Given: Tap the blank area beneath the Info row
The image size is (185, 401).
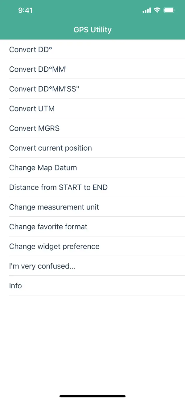Looking at the screenshot, I should pyautogui.click(x=92, y=340).
